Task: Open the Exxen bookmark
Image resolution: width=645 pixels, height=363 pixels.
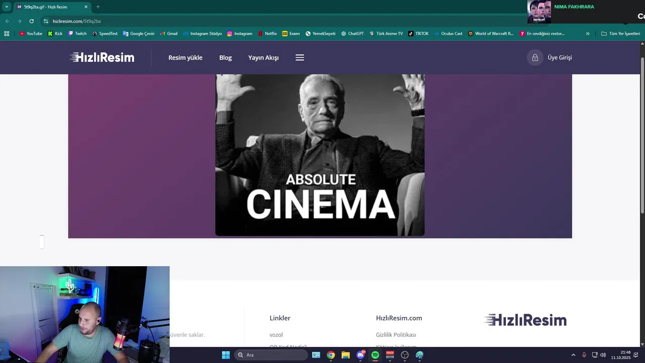Action: [291, 33]
